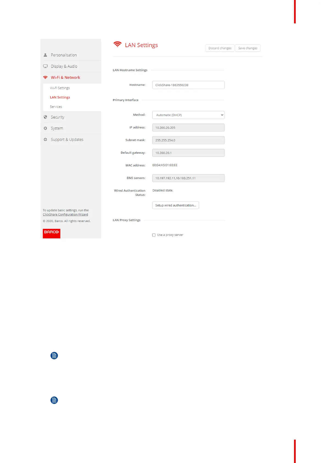Click Wired Authentication Status label
Screen dimensions: 327x463
point(130,193)
